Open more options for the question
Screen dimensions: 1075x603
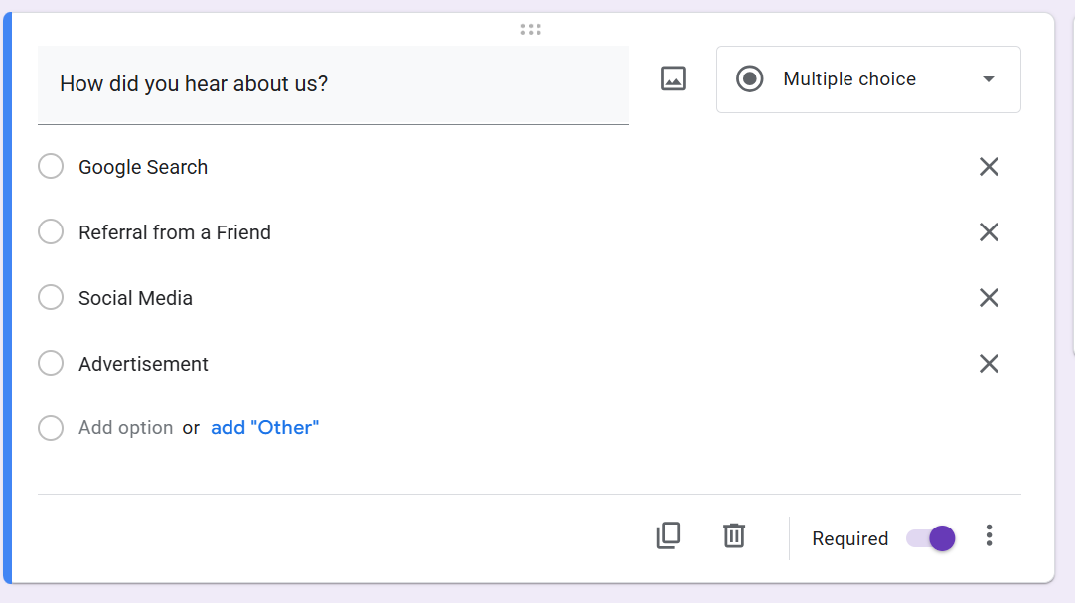990,536
